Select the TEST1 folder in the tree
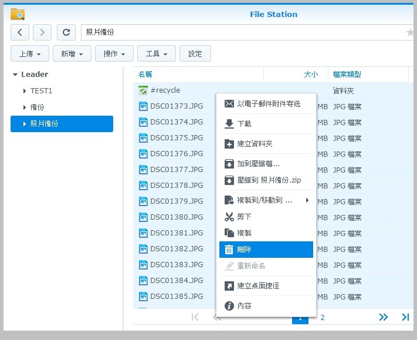The width and height of the screenshot is (417, 340). [41, 91]
